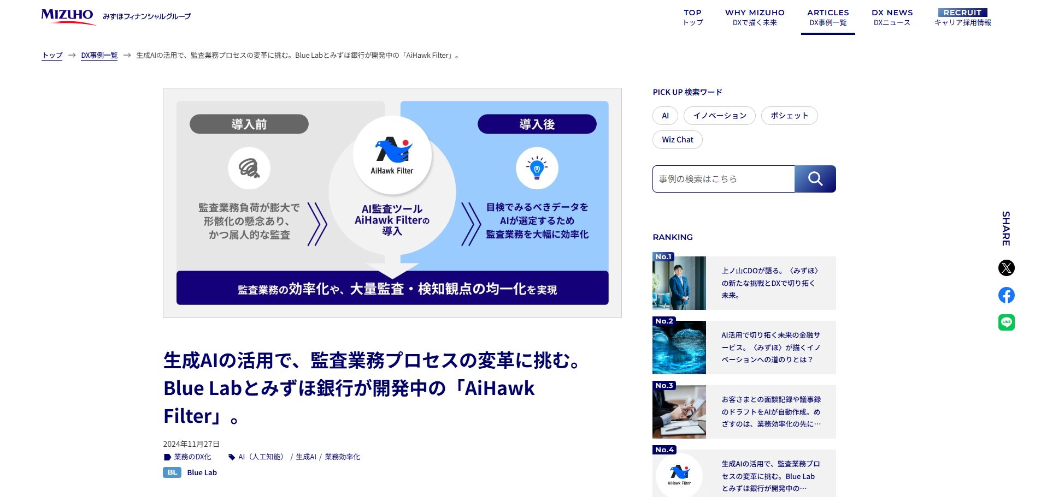Select the ポシェット keyword pill
1041x497 pixels.
pos(789,116)
